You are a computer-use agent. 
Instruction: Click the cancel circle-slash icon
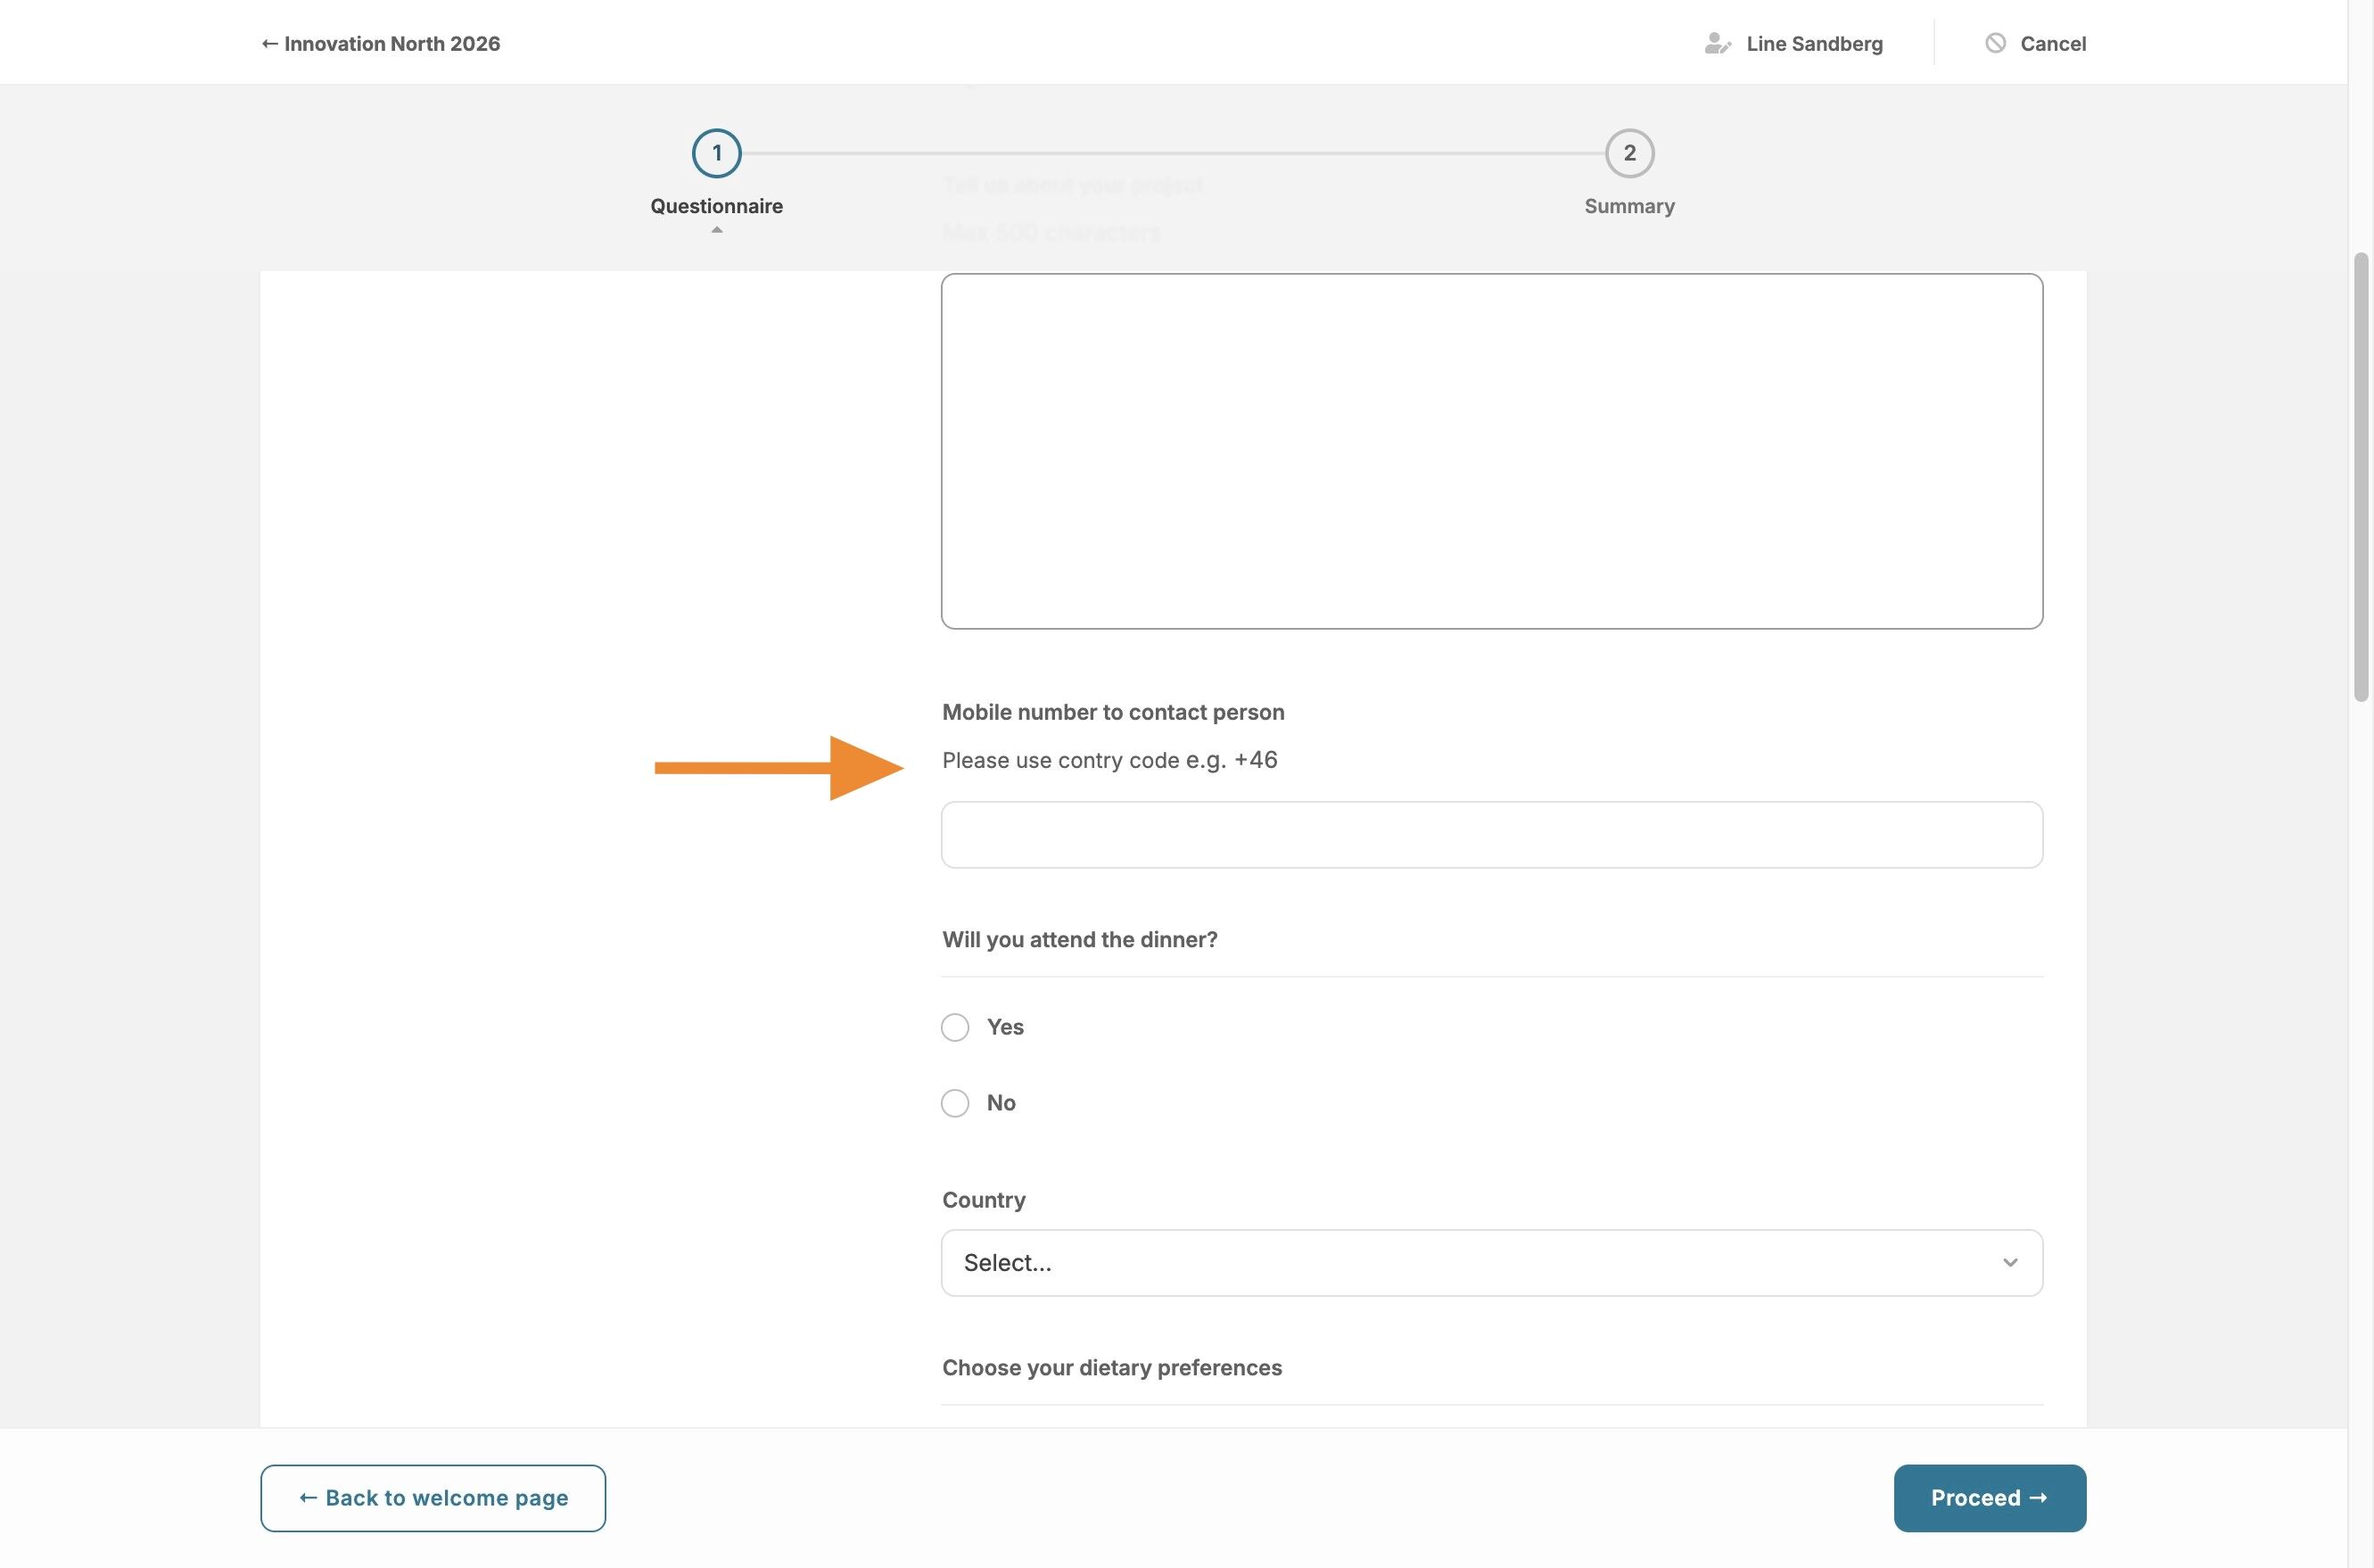coord(1995,43)
